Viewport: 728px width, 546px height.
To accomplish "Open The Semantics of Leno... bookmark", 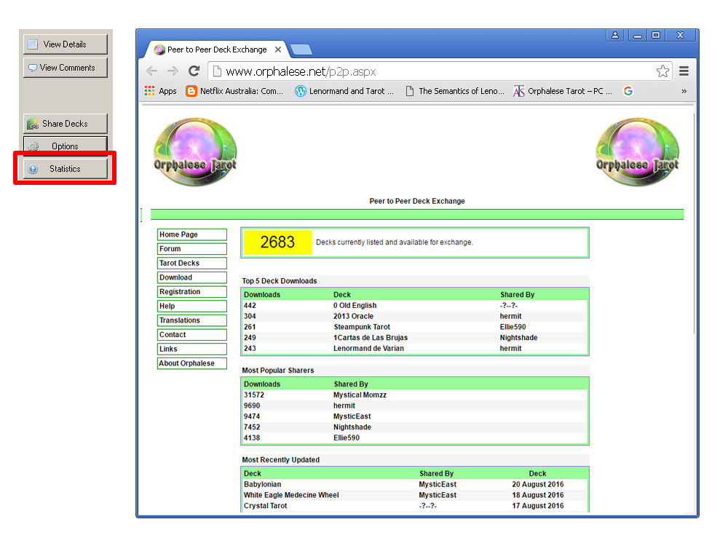I will 454,91.
